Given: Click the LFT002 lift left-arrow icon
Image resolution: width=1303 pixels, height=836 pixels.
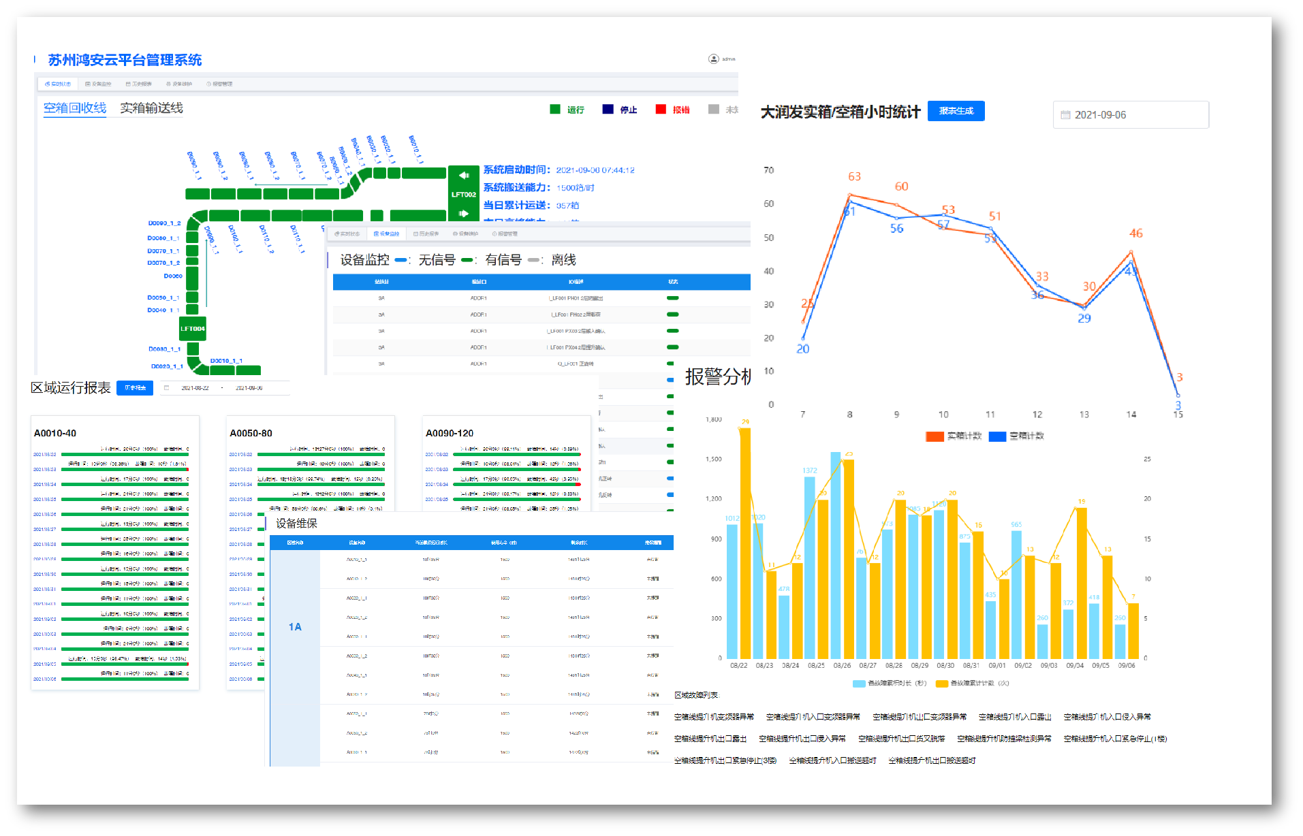Looking at the screenshot, I should click(464, 176).
